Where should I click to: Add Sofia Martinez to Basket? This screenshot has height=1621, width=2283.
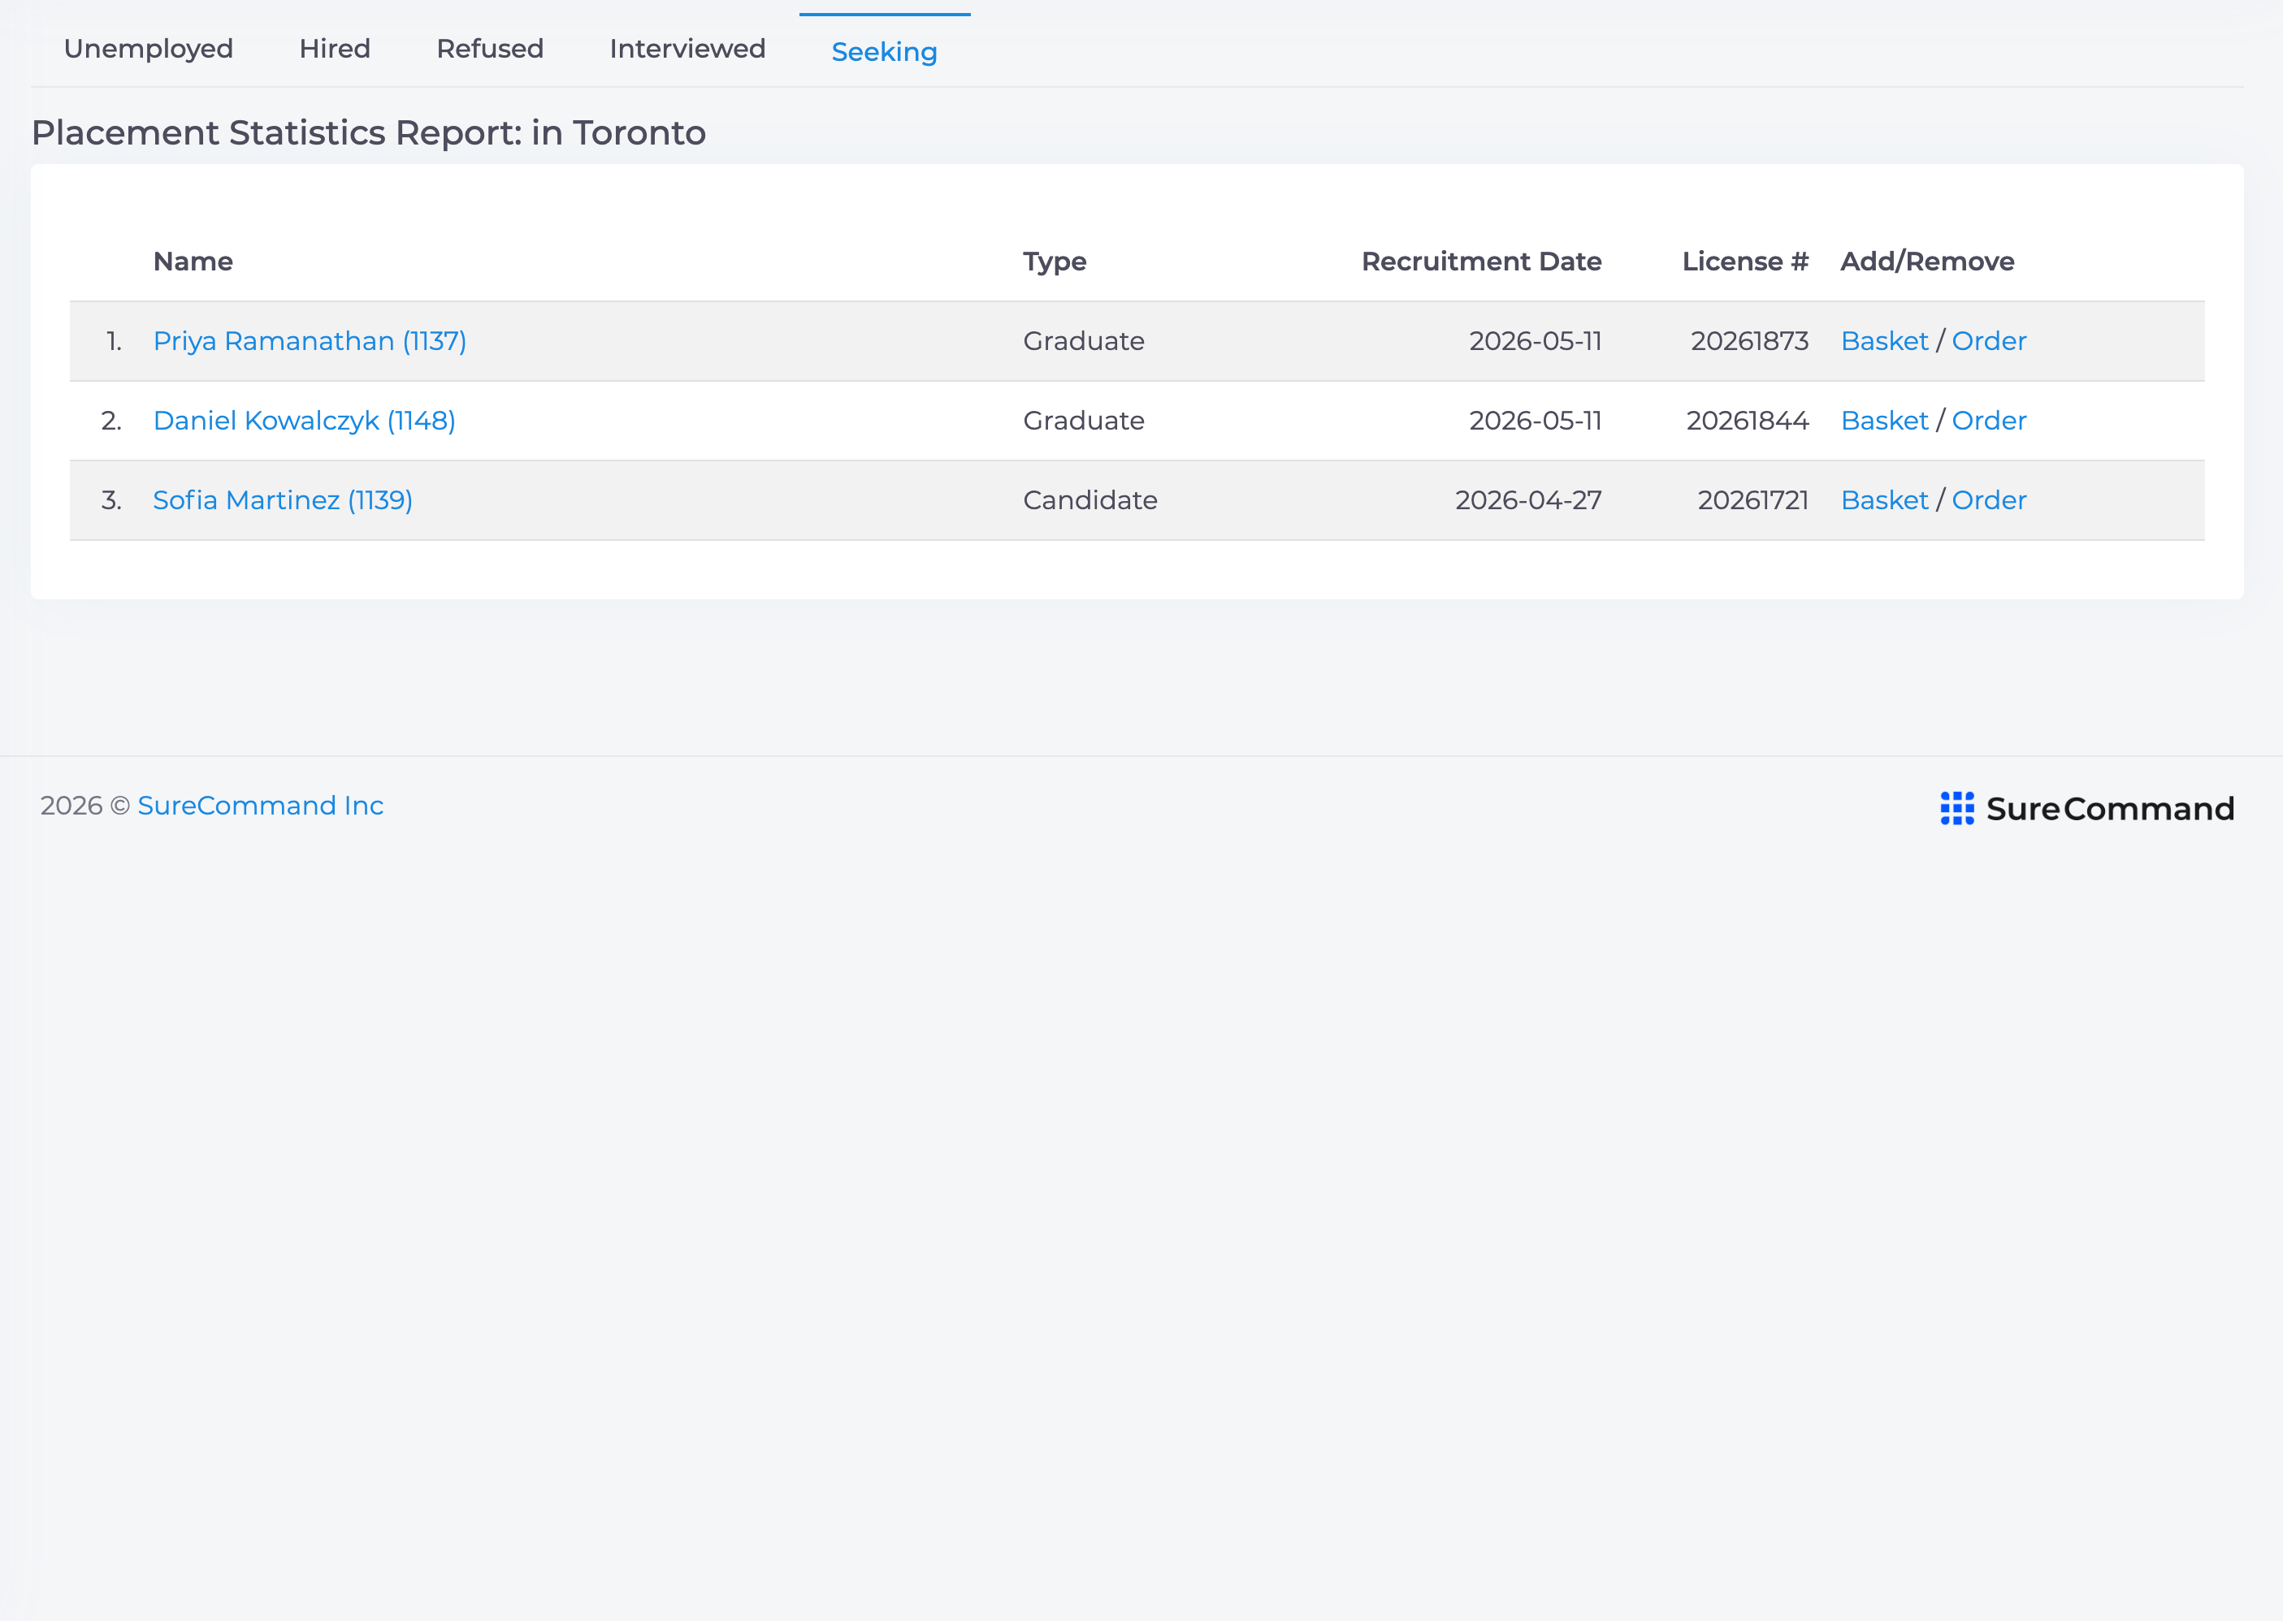point(1885,500)
